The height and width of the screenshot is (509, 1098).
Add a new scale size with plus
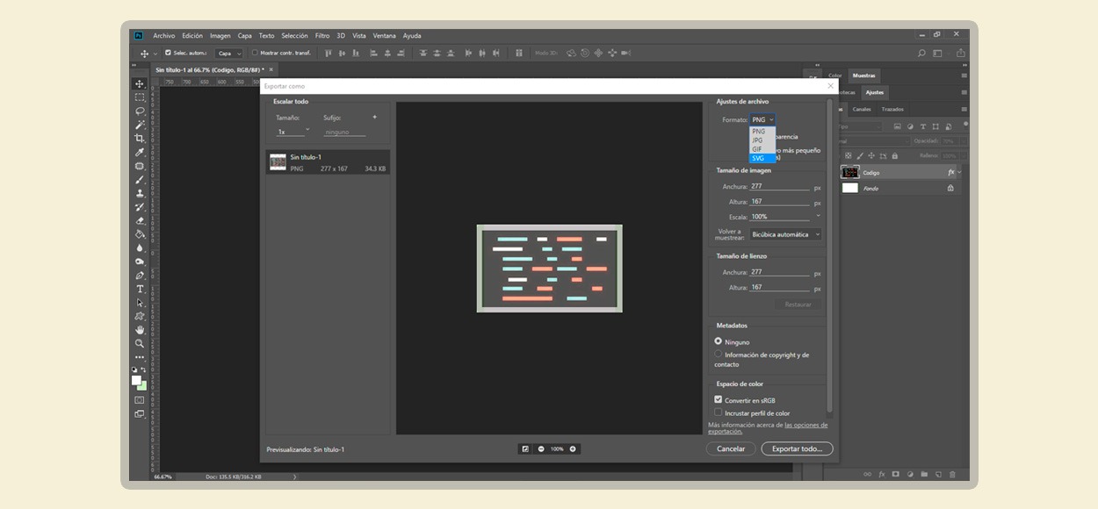point(374,117)
